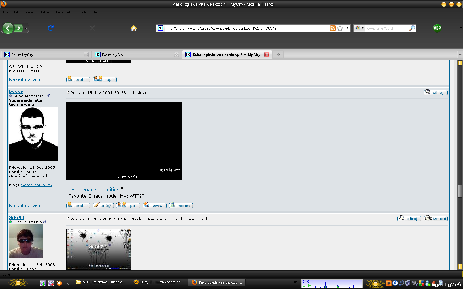Open the list-all-tabs dropdown arrow

point(460,55)
